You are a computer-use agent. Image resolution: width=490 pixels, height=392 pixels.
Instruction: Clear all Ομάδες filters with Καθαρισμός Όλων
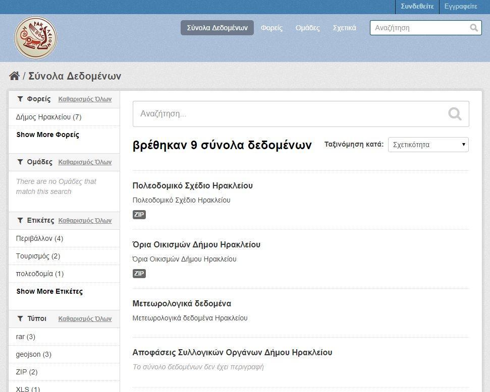point(85,162)
